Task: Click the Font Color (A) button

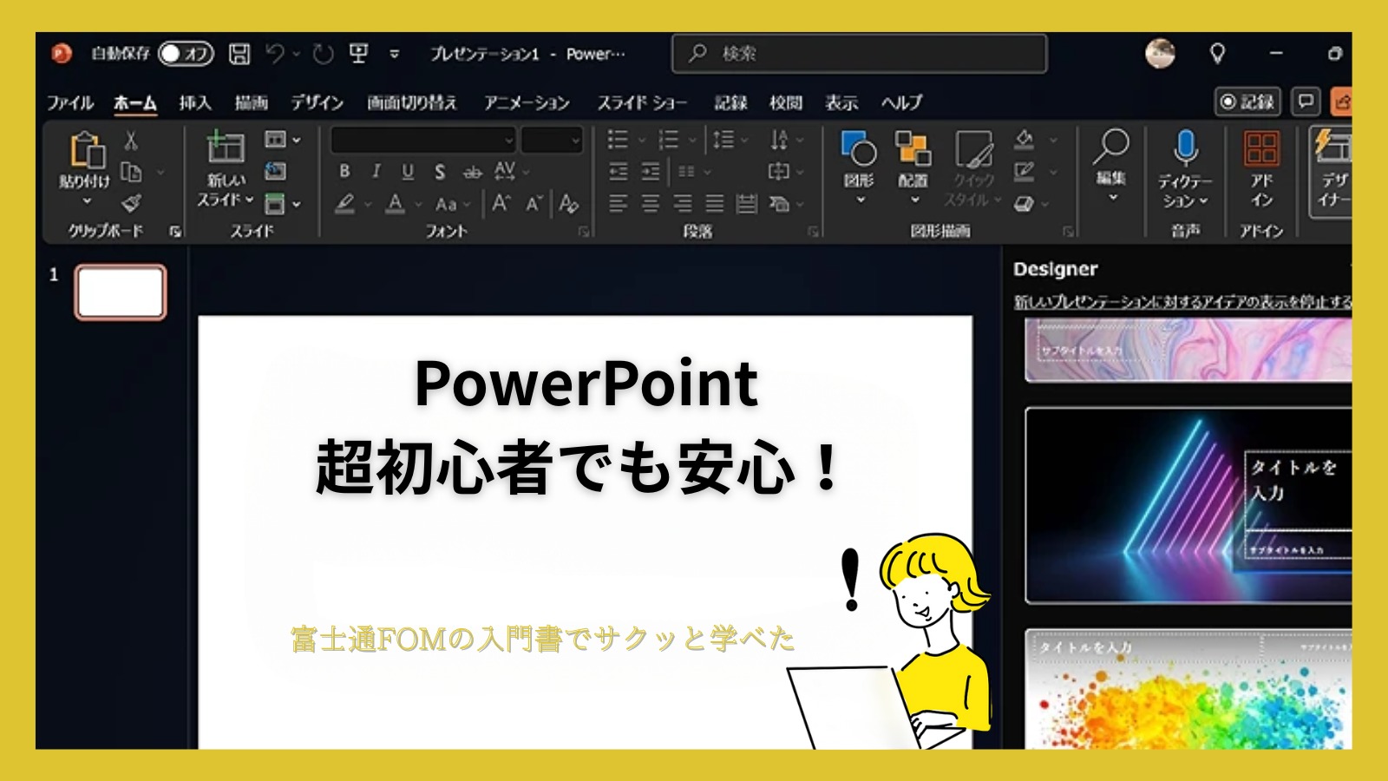Action: point(396,204)
